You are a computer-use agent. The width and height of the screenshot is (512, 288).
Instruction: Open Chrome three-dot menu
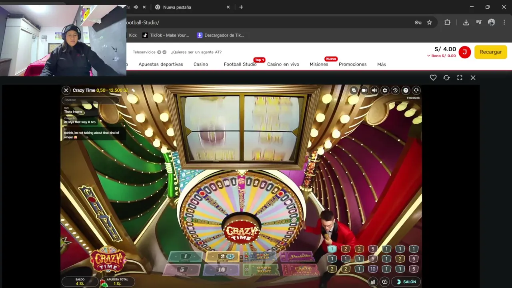(504, 22)
